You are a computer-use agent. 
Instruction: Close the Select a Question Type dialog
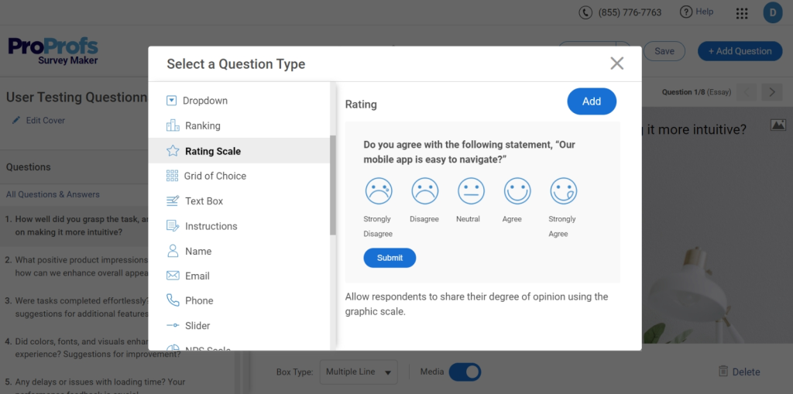617,63
